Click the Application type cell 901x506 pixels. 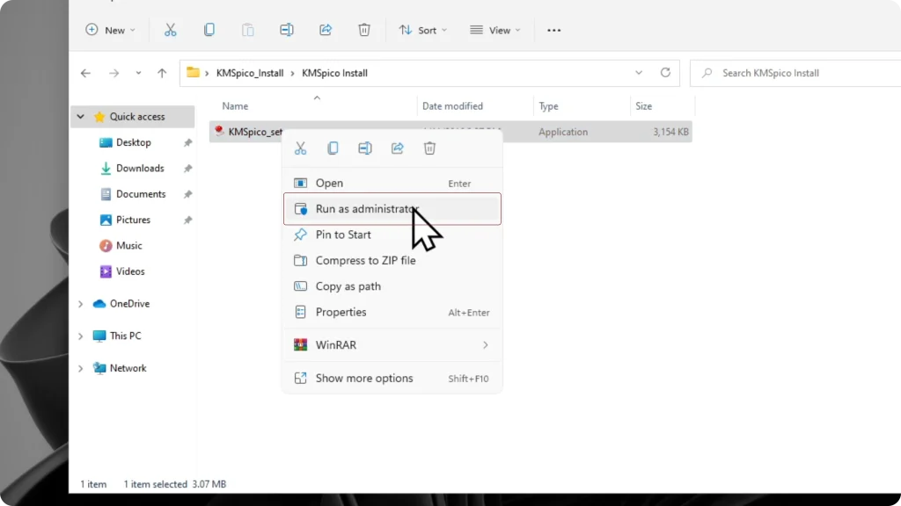pyautogui.click(x=563, y=132)
